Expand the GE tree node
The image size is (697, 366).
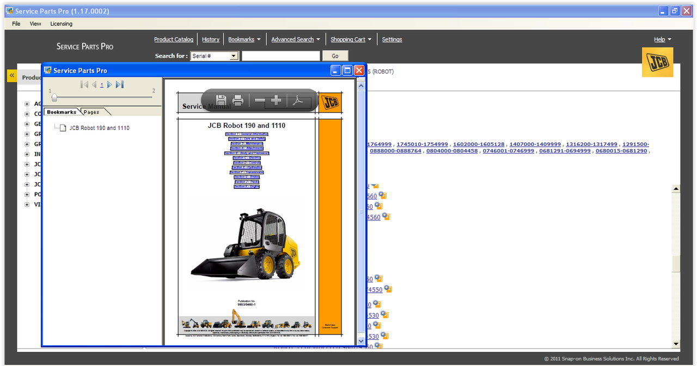27,124
